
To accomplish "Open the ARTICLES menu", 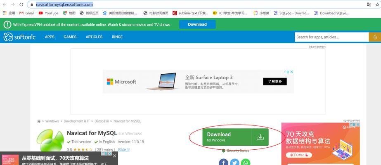I will (x=94, y=37).
